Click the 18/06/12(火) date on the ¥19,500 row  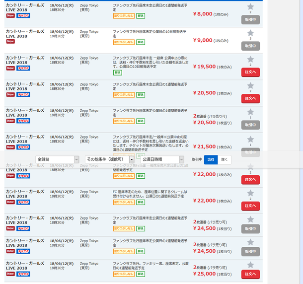tap(62, 58)
